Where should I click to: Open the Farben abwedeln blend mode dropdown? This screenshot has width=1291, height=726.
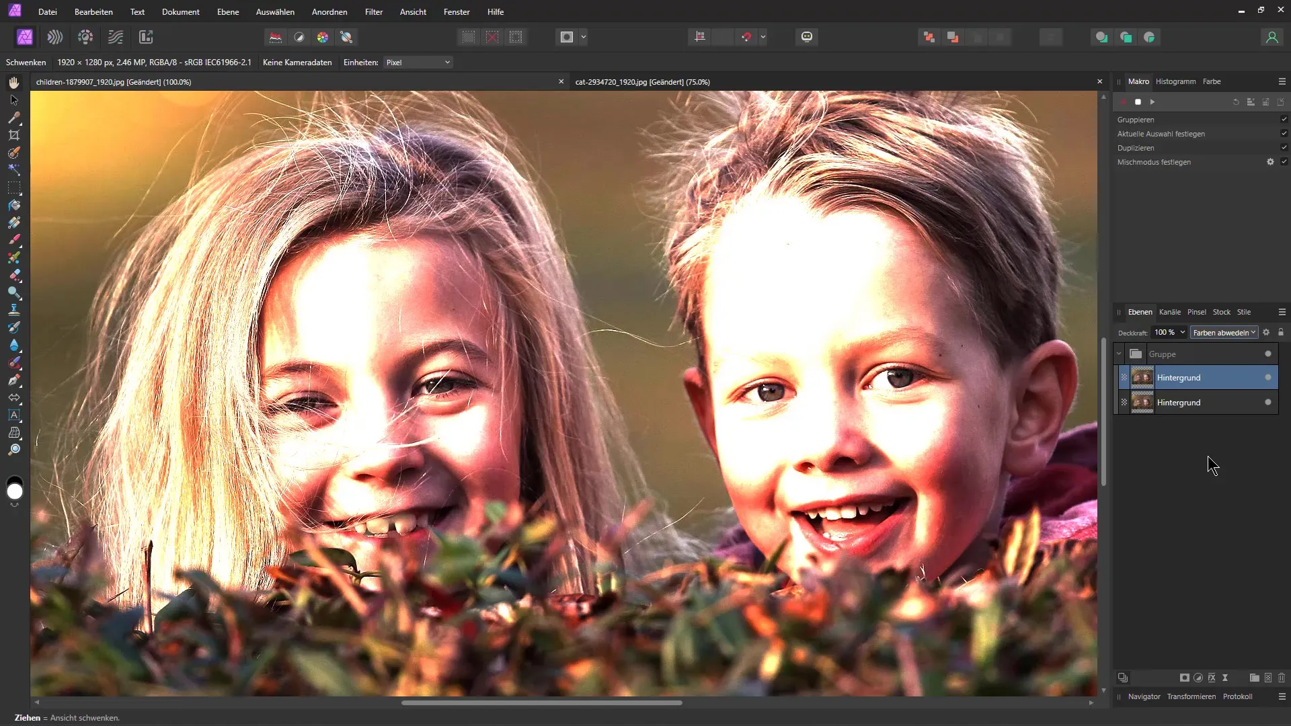pyautogui.click(x=1224, y=332)
